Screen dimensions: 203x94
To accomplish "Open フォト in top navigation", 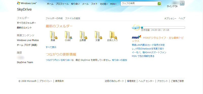I will click(x=94, y=4).
